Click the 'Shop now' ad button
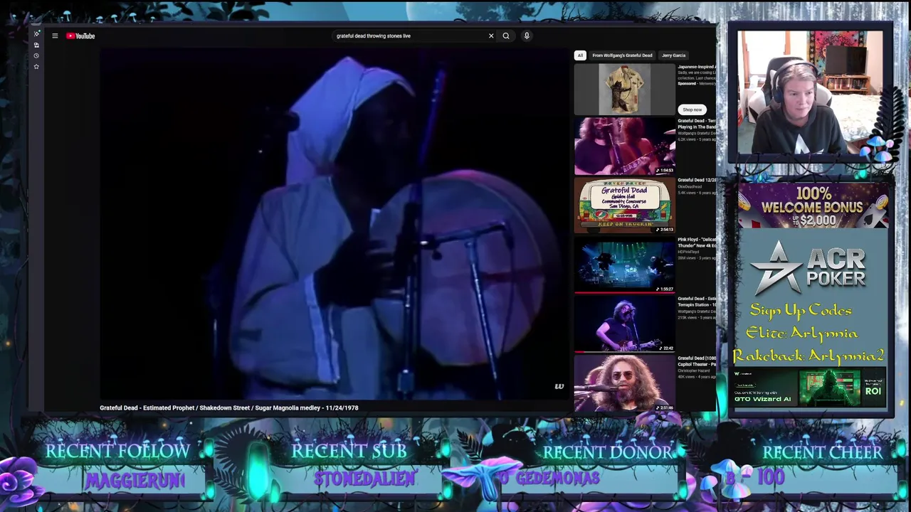The image size is (911, 512). 692,110
